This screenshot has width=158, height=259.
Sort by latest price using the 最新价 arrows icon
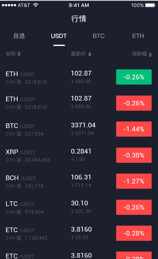(x=90, y=54)
